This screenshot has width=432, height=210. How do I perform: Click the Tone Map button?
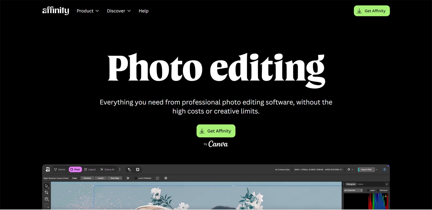114,178
